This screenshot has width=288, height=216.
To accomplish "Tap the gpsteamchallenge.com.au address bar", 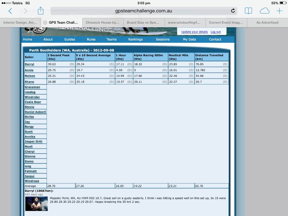I will [143, 11].
